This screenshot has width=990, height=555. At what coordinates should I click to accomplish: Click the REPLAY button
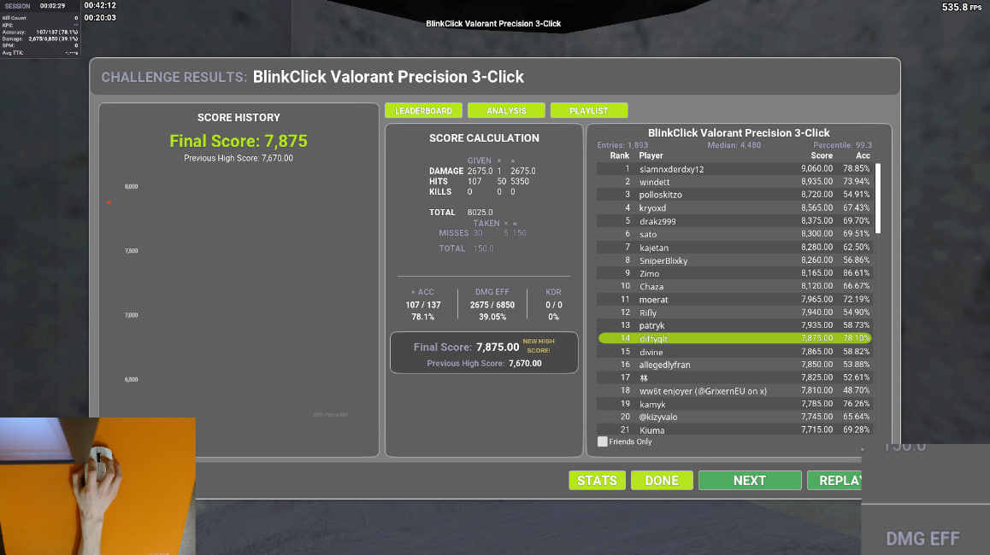click(834, 481)
